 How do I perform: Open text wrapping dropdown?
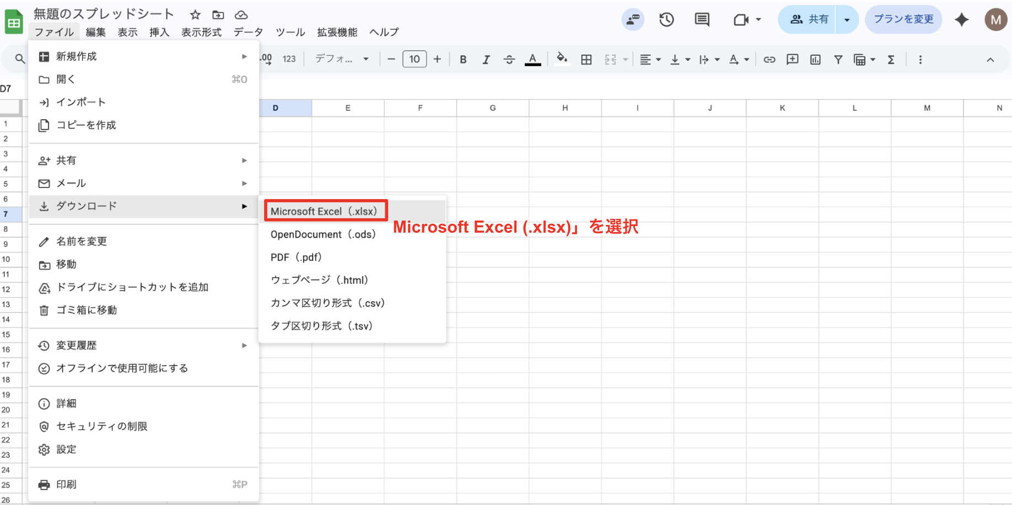[x=709, y=60]
